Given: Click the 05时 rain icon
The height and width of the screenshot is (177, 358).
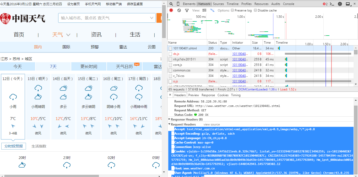Looking at the screenshot, I should pos(156,165).
